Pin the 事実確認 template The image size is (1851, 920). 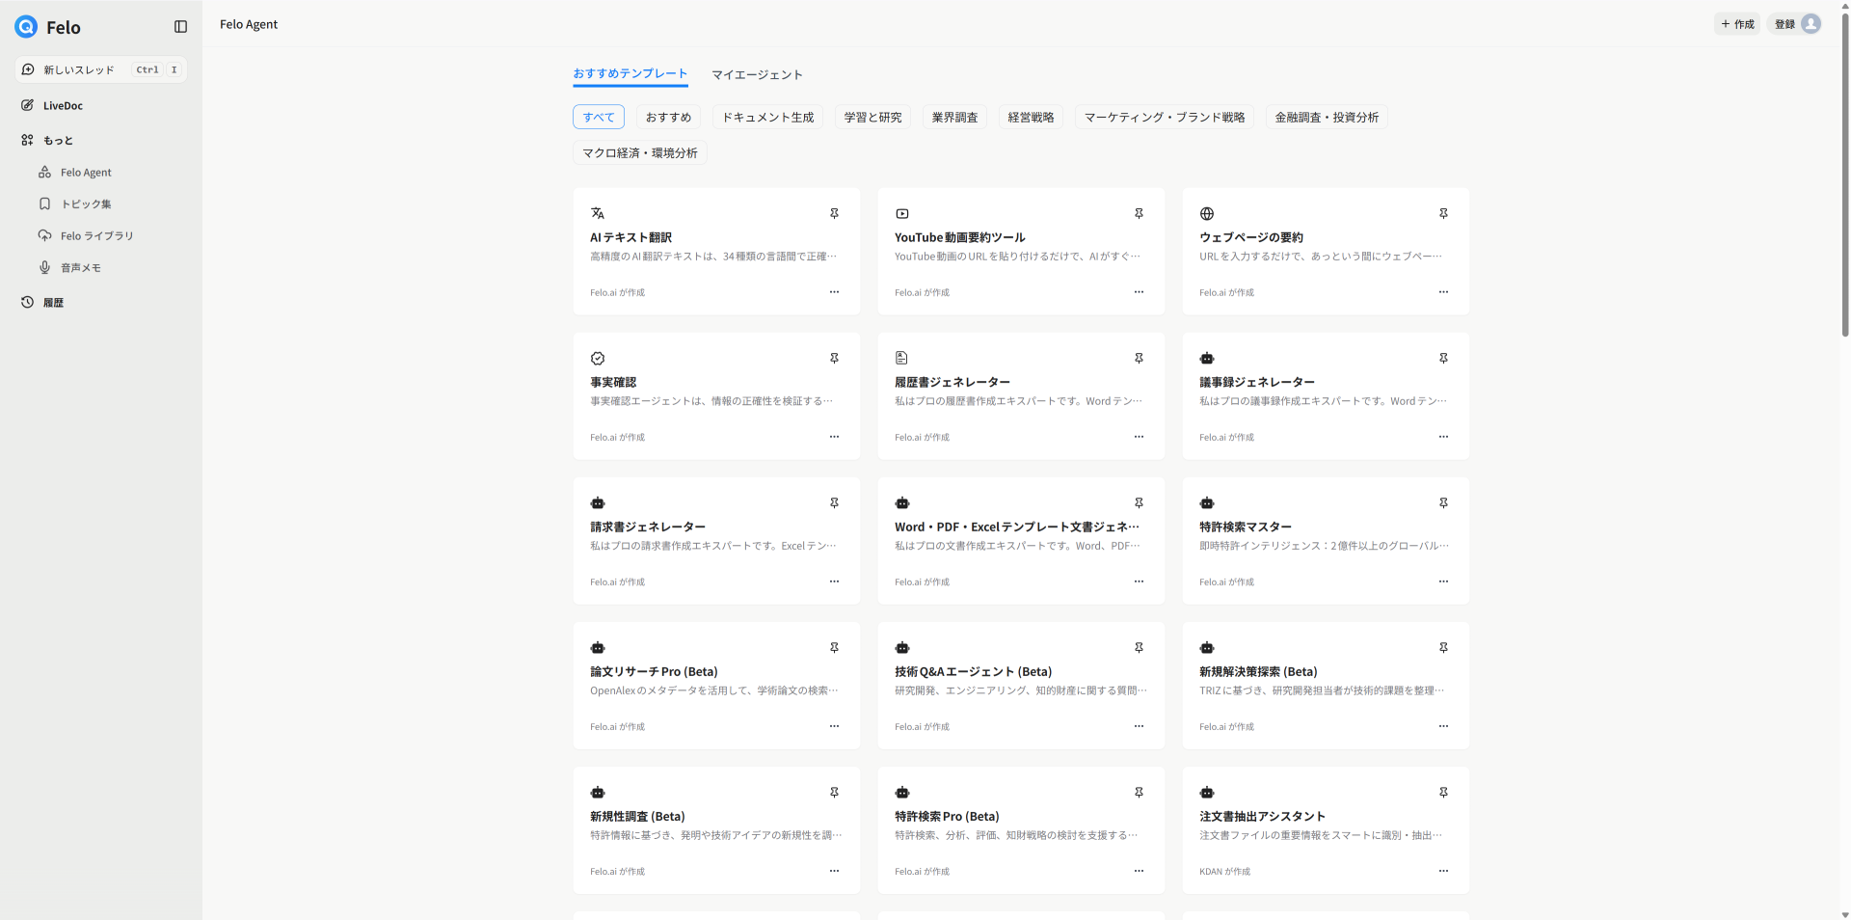point(834,359)
